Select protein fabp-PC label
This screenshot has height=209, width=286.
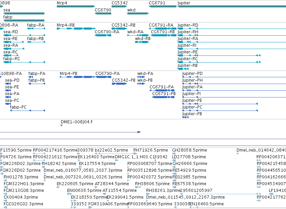(x=18, y=107)
